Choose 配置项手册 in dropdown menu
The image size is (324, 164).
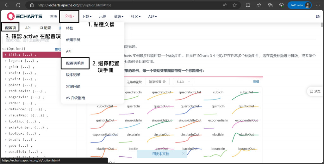point(75,63)
